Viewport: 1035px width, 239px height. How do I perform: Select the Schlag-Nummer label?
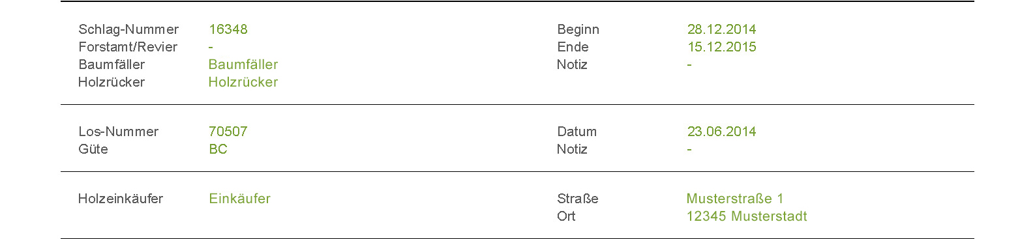128,29
